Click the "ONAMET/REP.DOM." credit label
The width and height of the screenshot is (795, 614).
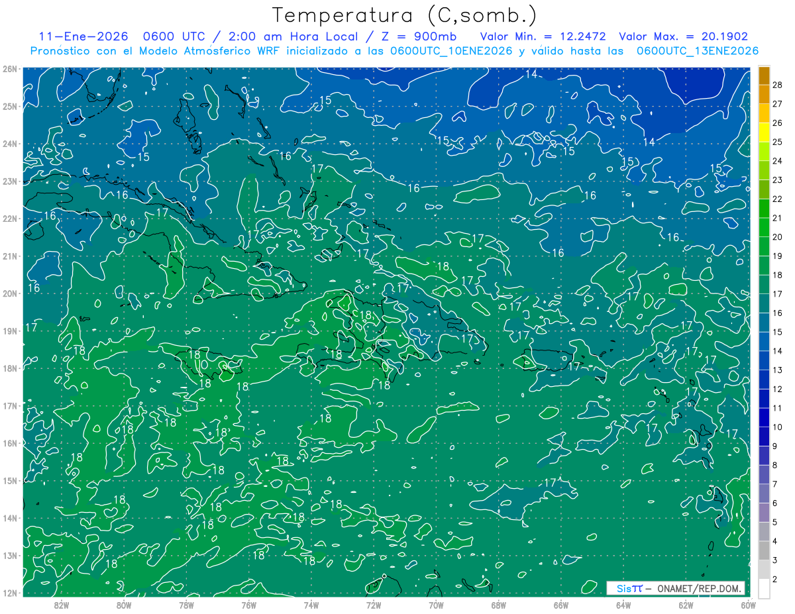[699, 588]
